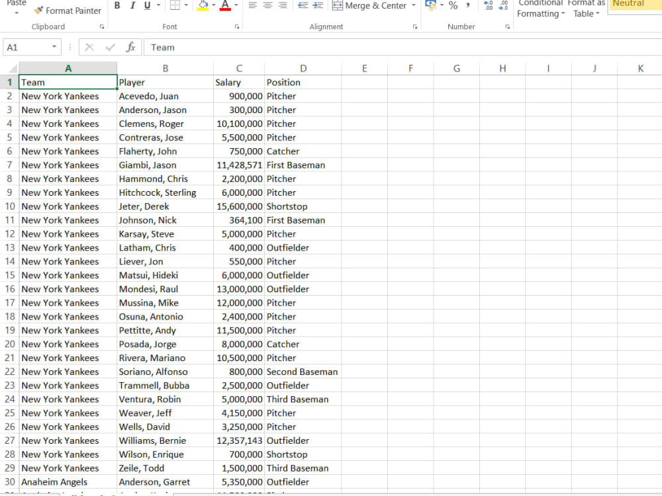Image resolution: width=662 pixels, height=496 pixels.
Task: Cancel formula entry with X
Action: coord(89,47)
